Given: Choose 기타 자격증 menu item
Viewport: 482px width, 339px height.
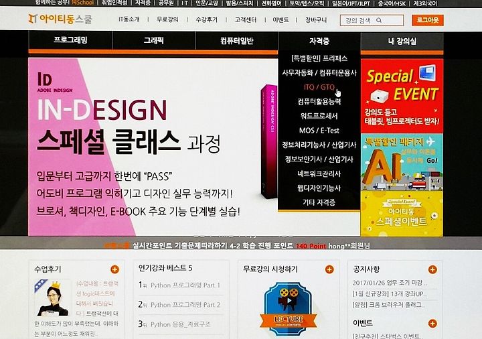Looking at the screenshot, I should tap(319, 202).
